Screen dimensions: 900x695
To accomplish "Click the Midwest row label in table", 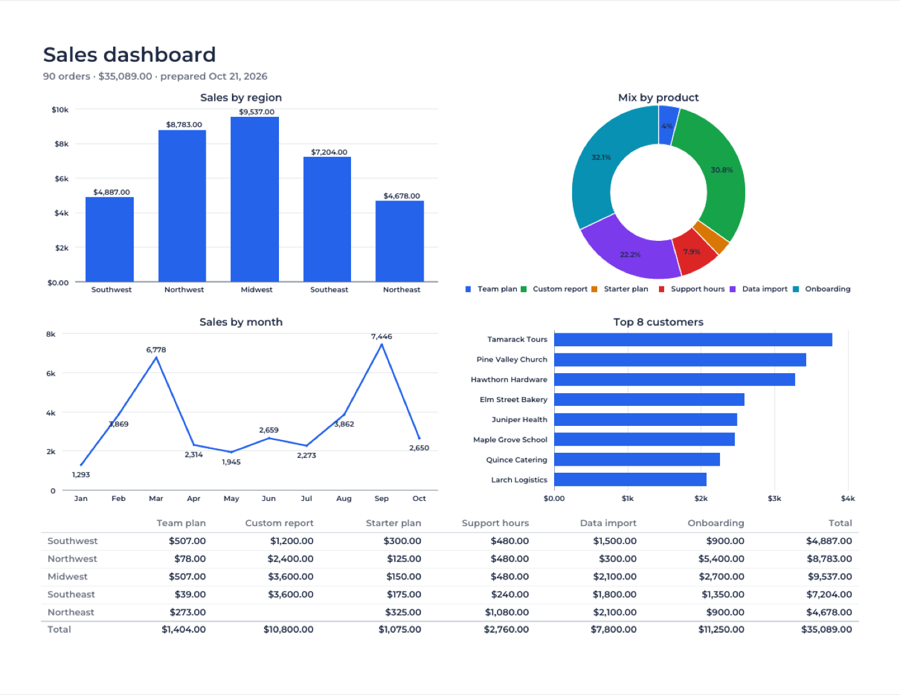I will 67,577.
